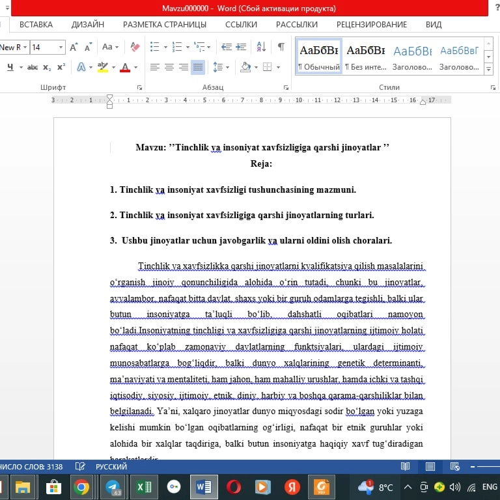500x500 pixels.
Task: Open font size dropdown
Action: point(61,47)
